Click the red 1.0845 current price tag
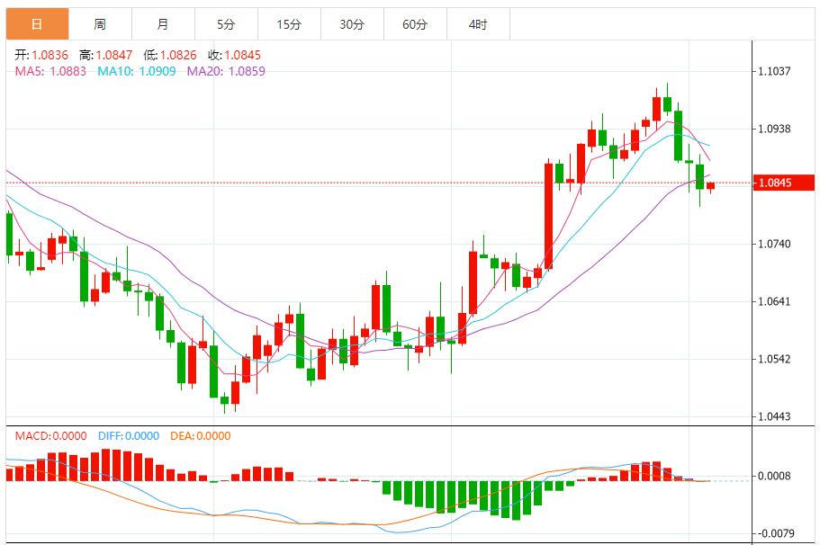This screenshot has width=820, height=545. (784, 183)
